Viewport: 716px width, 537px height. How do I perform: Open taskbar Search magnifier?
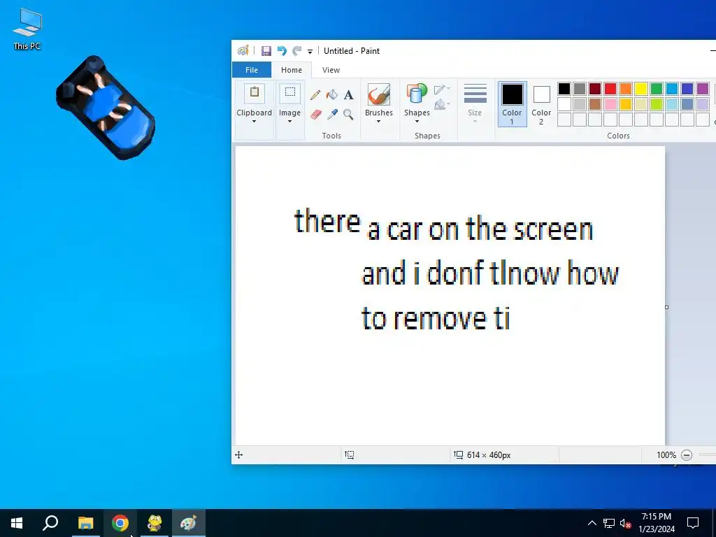(x=50, y=523)
